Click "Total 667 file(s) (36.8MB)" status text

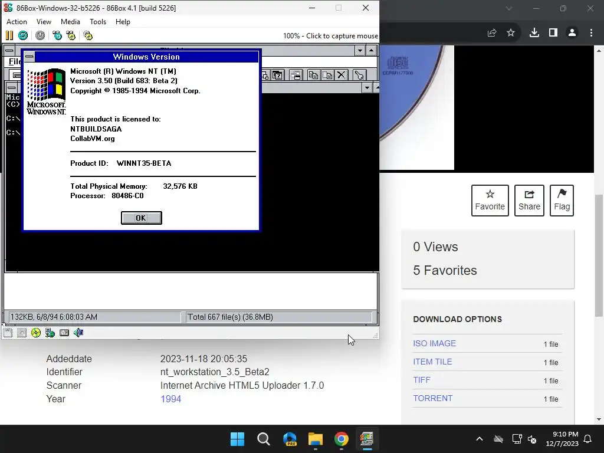point(231,317)
